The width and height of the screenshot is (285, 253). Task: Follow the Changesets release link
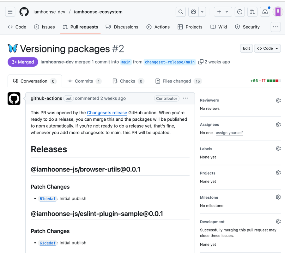pyautogui.click(x=107, y=113)
